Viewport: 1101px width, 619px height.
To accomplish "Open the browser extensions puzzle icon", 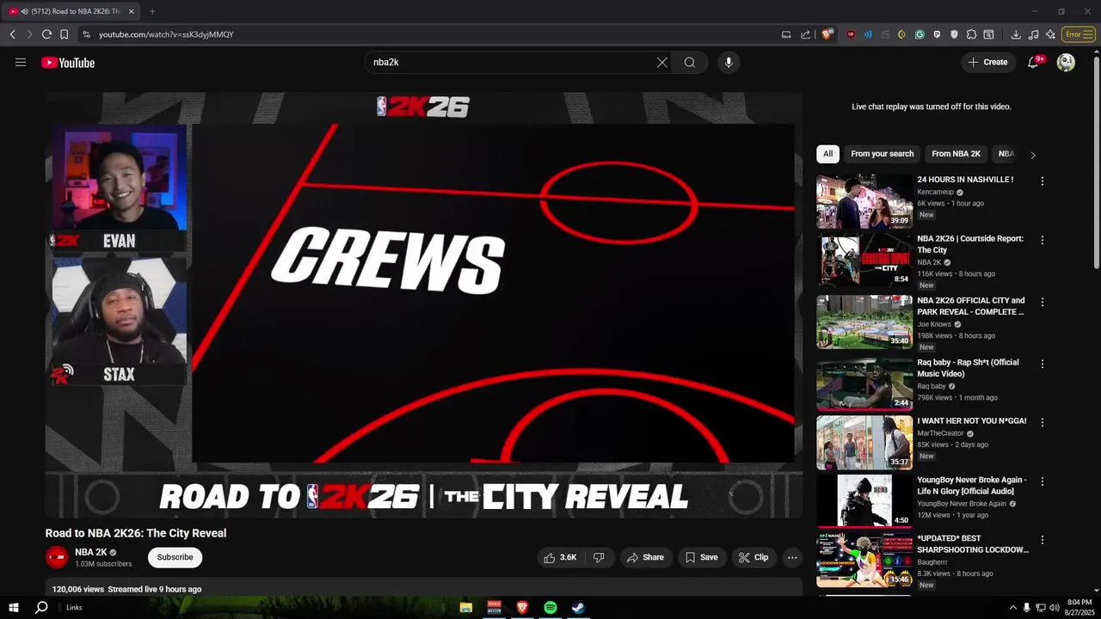I will [x=971, y=34].
